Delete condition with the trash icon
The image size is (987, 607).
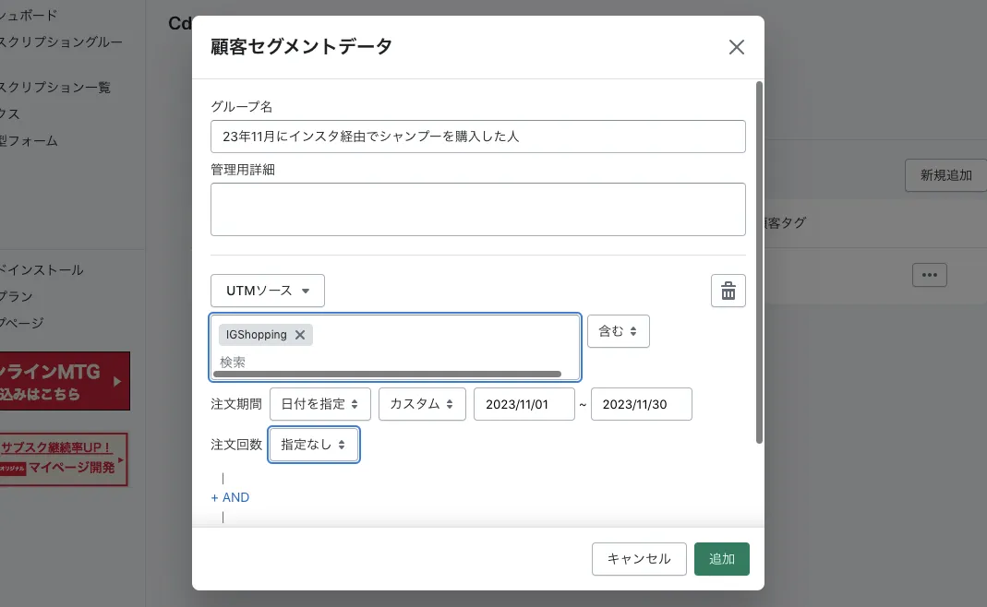pyautogui.click(x=728, y=292)
